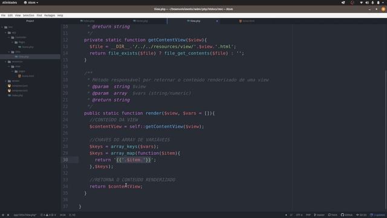Image resolution: width=387 pixels, height=218 pixels.
Task: Change the UTF-8 file encoding
Action: (x=299, y=215)
